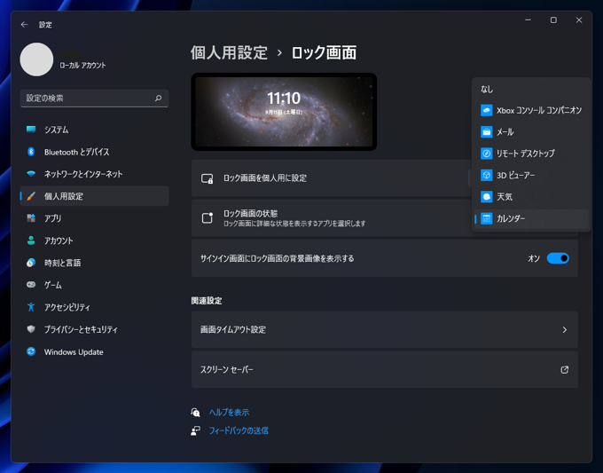Click the ロック画面の状態 label
Viewport: 603px width, 473px height.
[x=250, y=213]
